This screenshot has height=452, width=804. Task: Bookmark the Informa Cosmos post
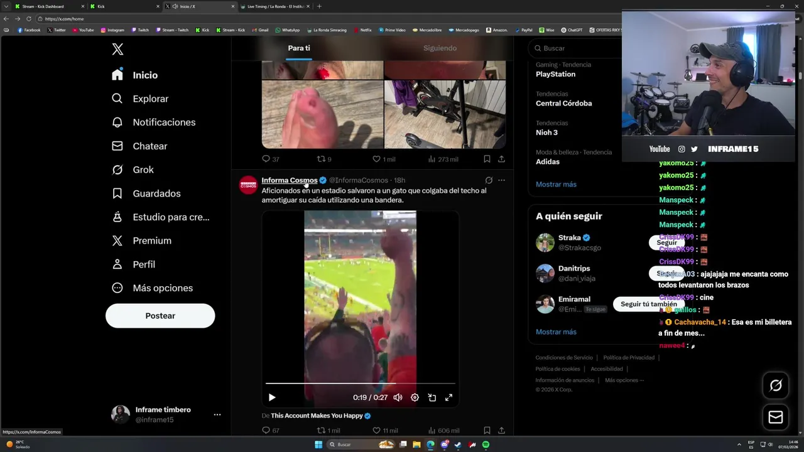(487, 431)
